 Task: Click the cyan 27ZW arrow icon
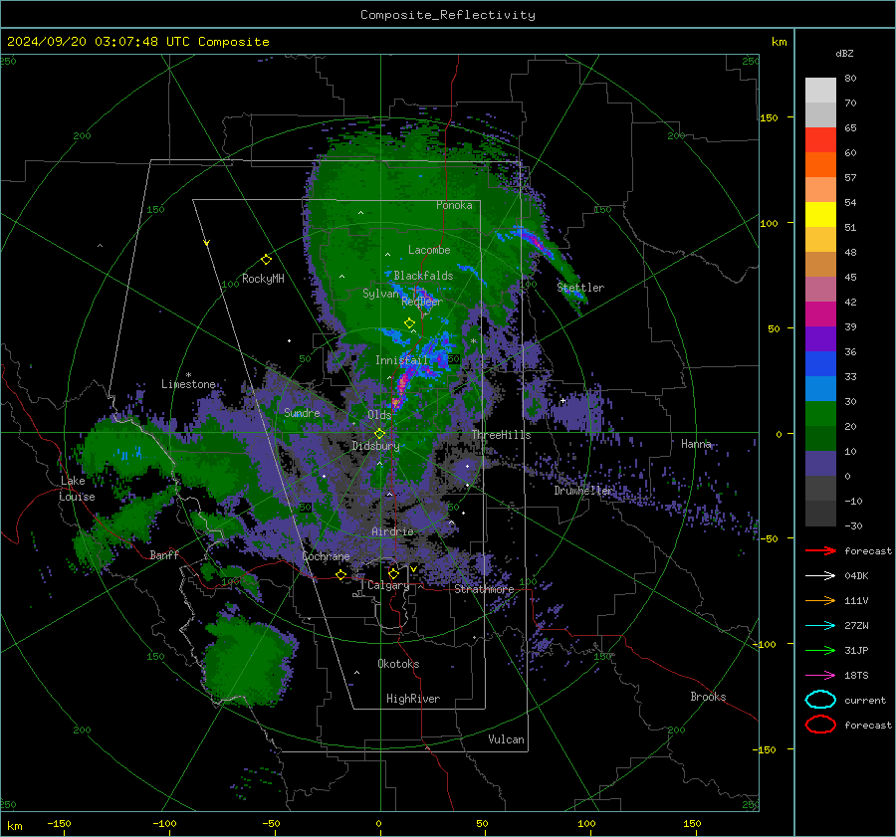[820, 626]
